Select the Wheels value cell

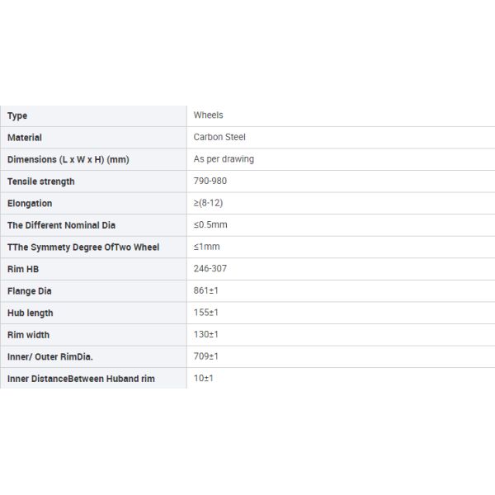coord(209,115)
